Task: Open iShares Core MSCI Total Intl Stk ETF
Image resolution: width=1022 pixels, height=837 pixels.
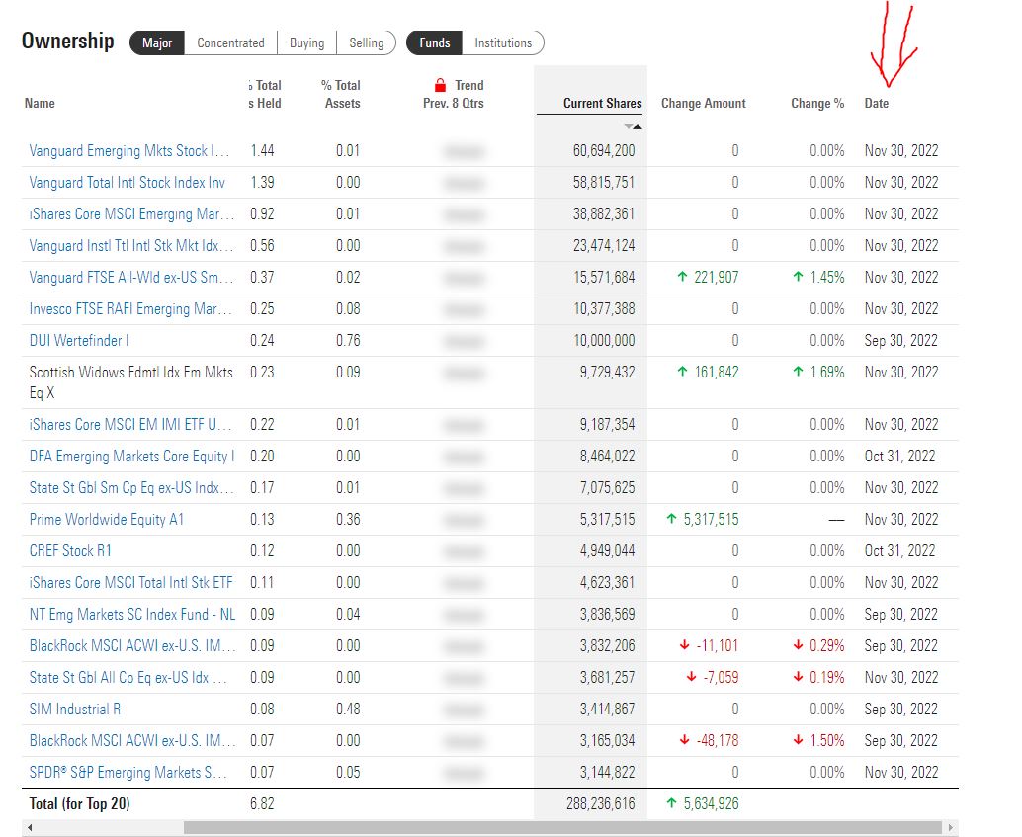Action: tap(130, 583)
